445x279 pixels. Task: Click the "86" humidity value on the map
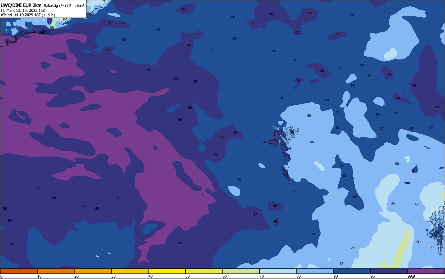point(312,142)
